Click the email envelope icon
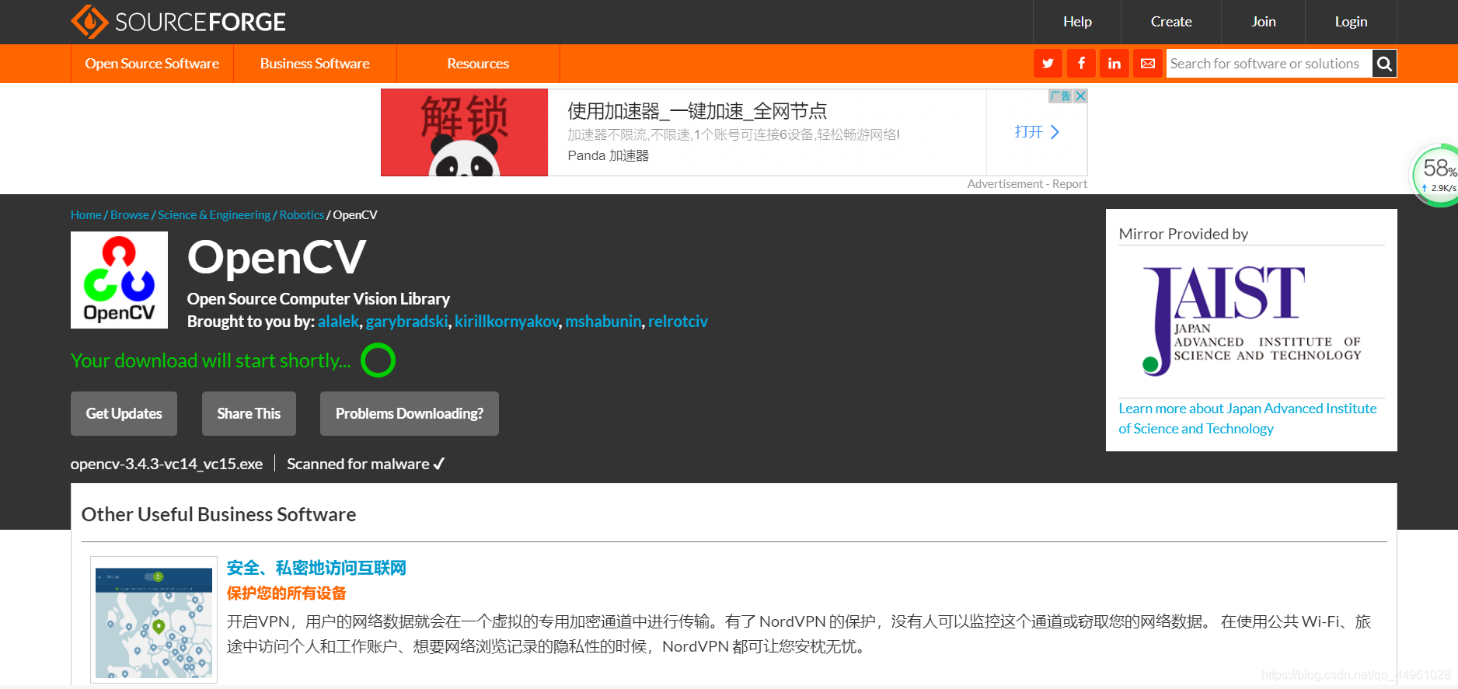 [x=1148, y=64]
